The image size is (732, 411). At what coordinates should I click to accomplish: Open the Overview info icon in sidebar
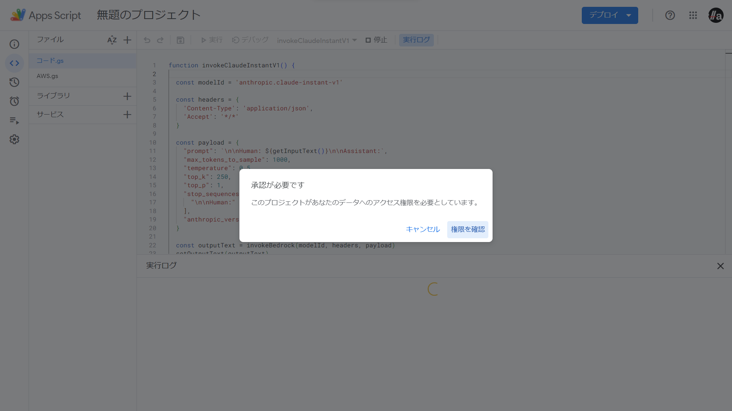tap(14, 44)
